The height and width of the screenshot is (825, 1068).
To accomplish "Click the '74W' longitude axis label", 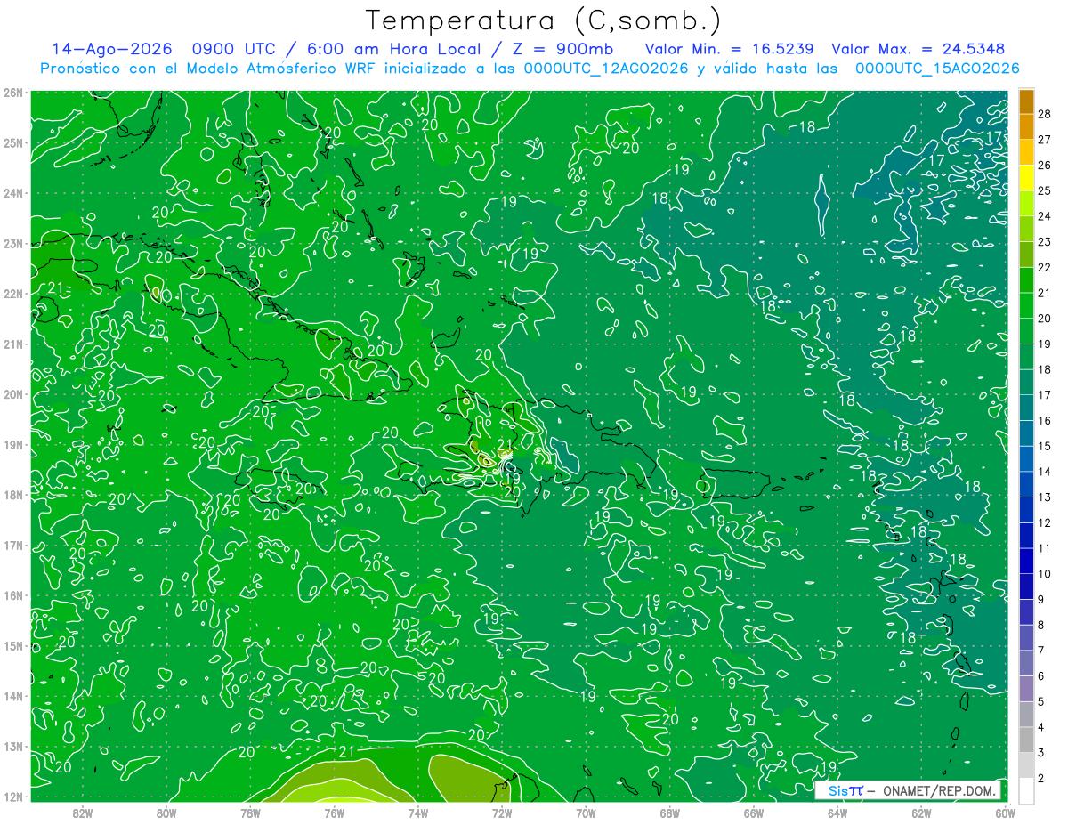I will pyautogui.click(x=418, y=813).
